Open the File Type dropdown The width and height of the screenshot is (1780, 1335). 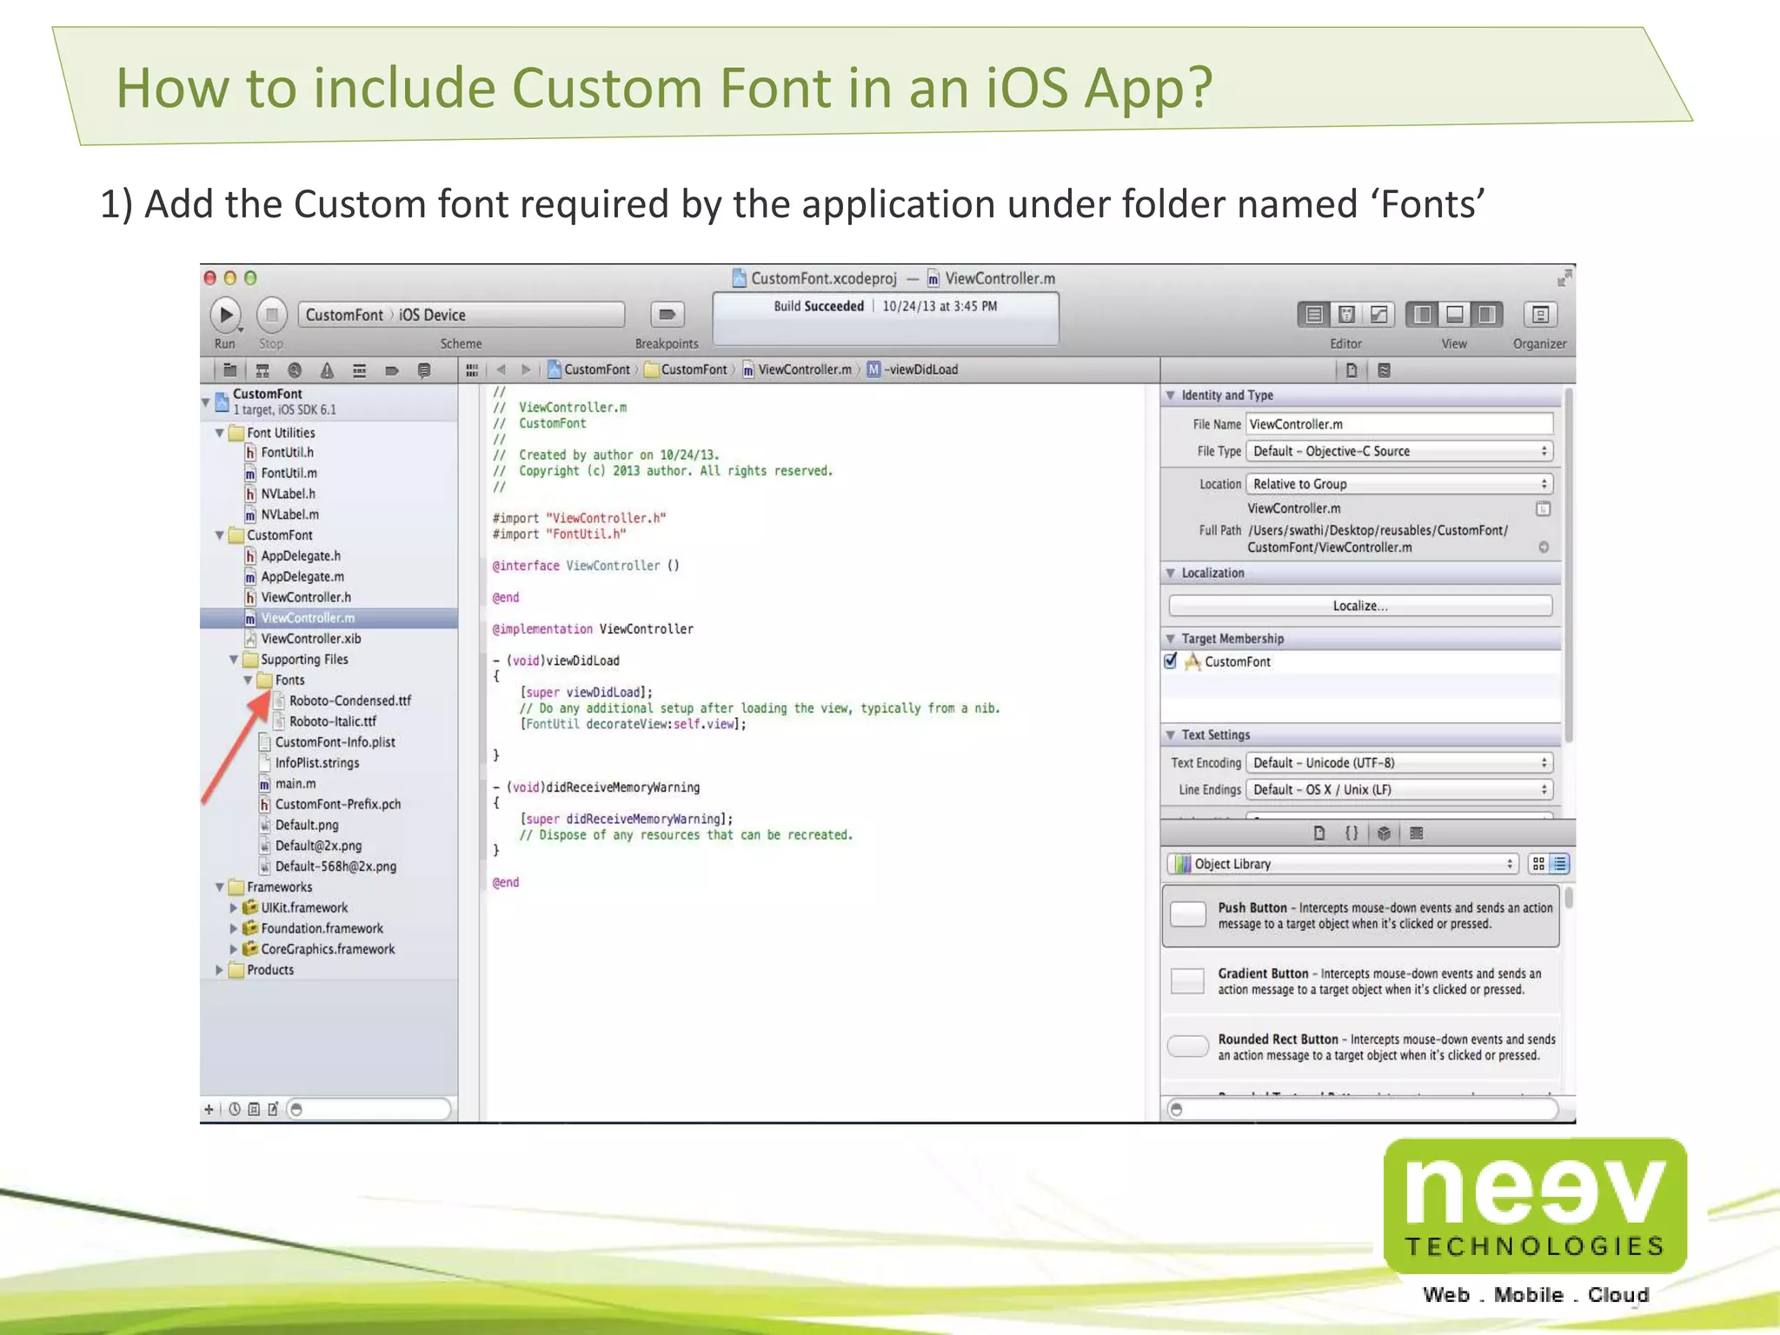[x=1398, y=451]
